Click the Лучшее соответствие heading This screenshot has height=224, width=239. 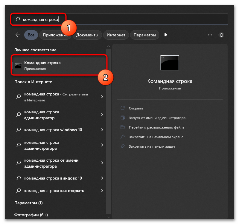pos(35,50)
